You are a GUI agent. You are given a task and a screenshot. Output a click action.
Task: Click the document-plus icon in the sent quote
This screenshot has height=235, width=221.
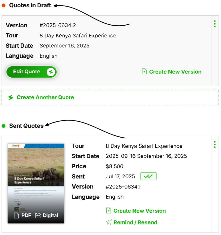click(x=109, y=211)
